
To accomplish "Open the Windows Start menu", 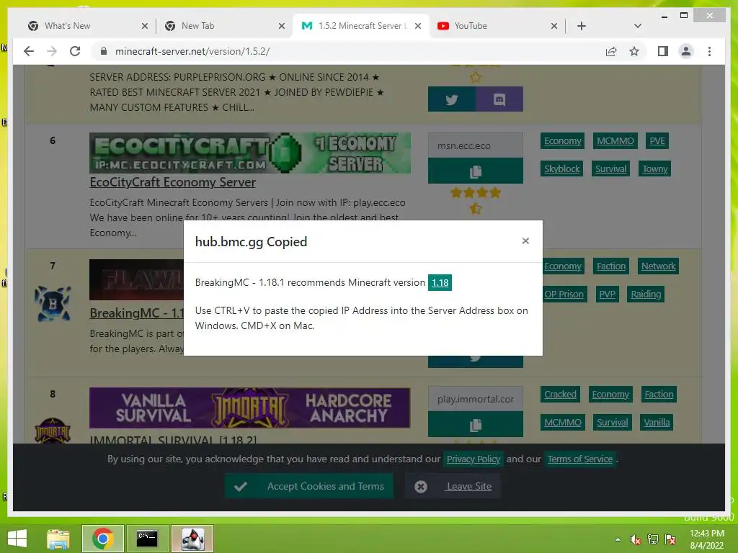I will coord(17,539).
